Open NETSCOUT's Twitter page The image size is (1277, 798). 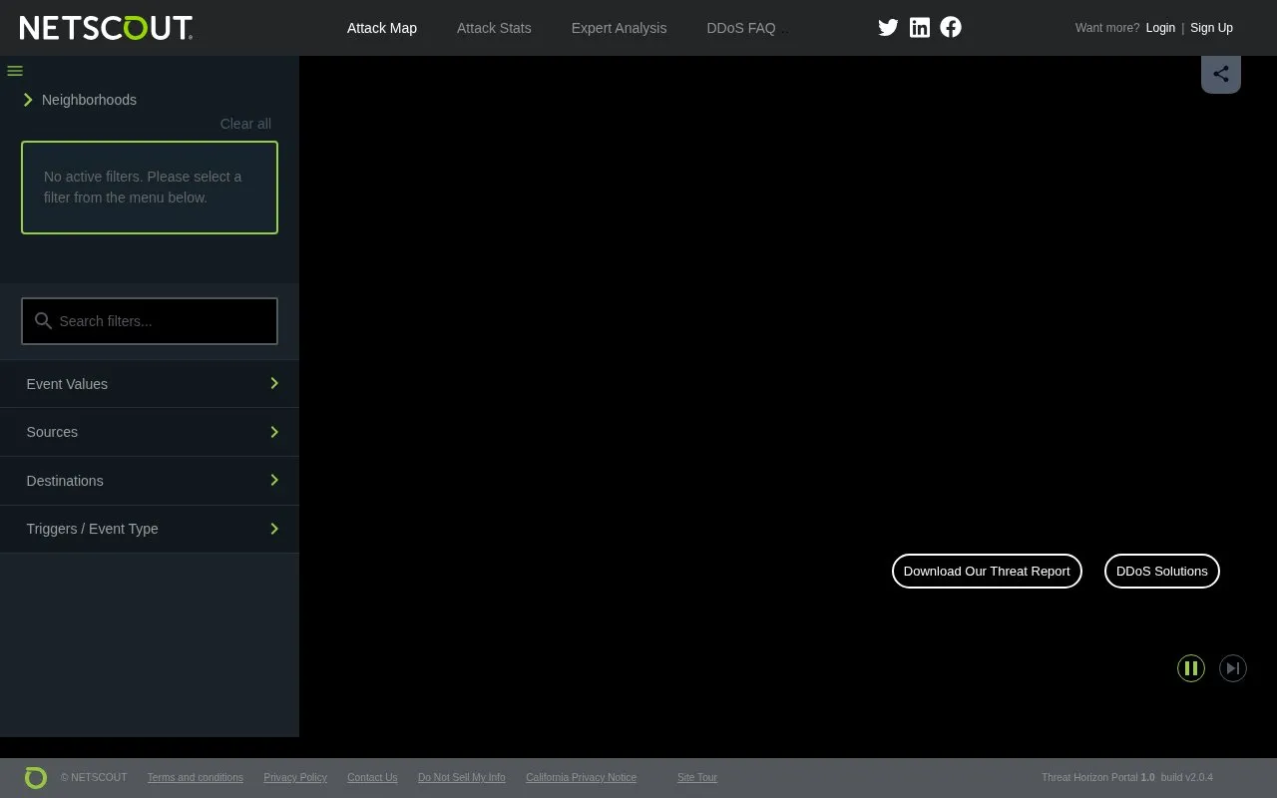coord(888,28)
